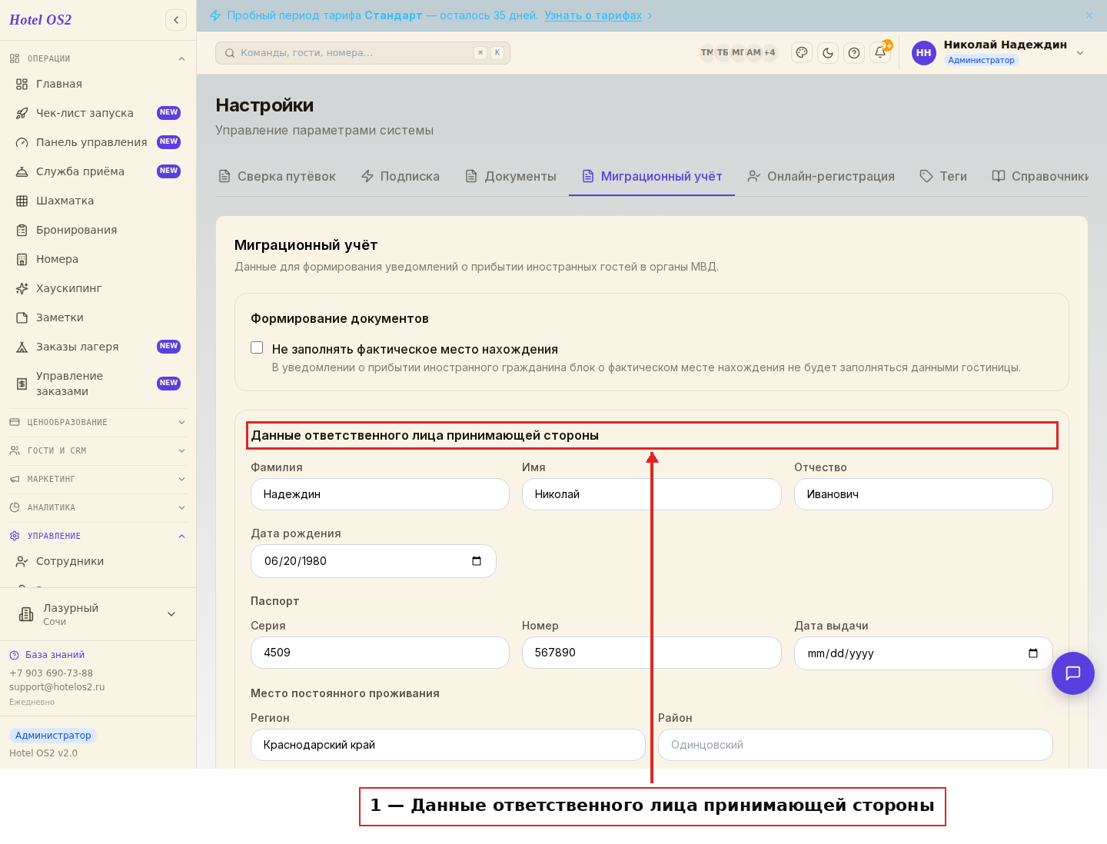The width and height of the screenshot is (1107, 844).
Task: Click the sidebar Администратор role badge
Action: [x=53, y=736]
